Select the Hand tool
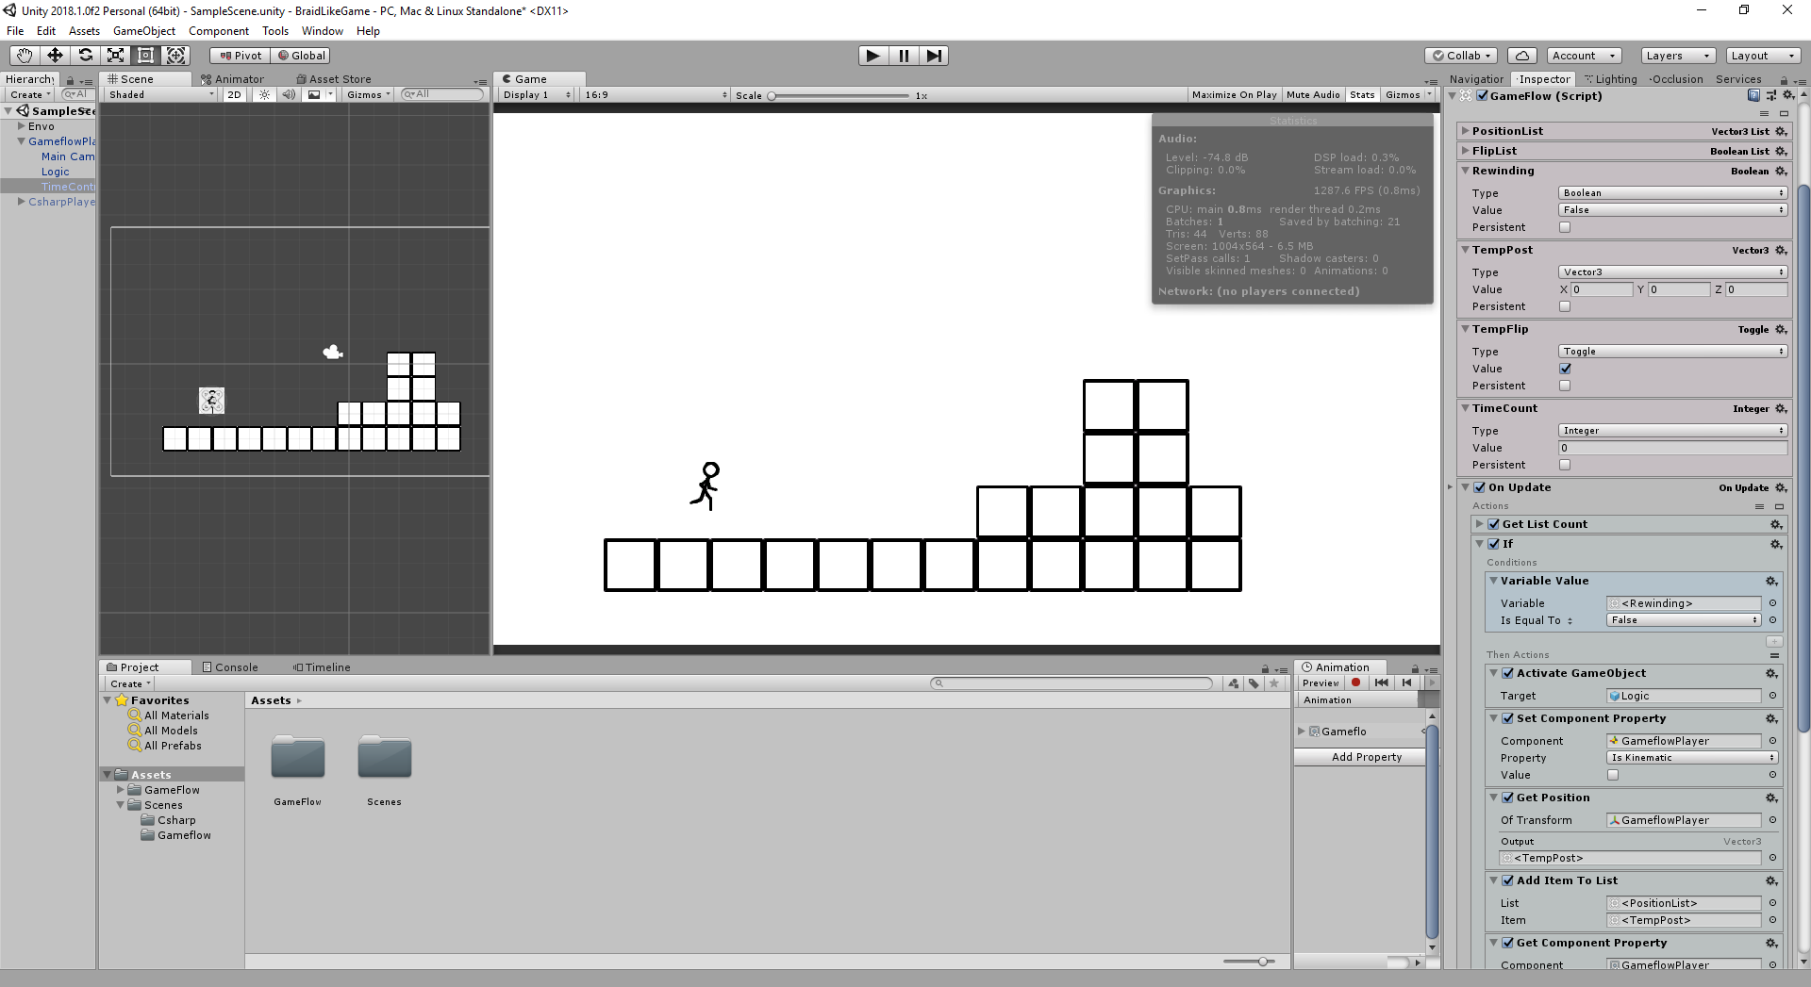1811x987 pixels. 25,56
